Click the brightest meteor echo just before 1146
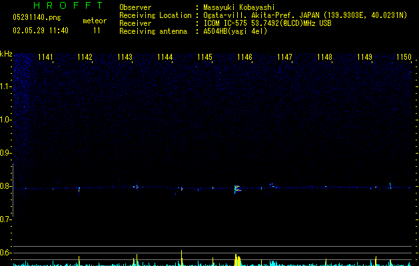Screen dimensions: 419x266 coord(237,189)
